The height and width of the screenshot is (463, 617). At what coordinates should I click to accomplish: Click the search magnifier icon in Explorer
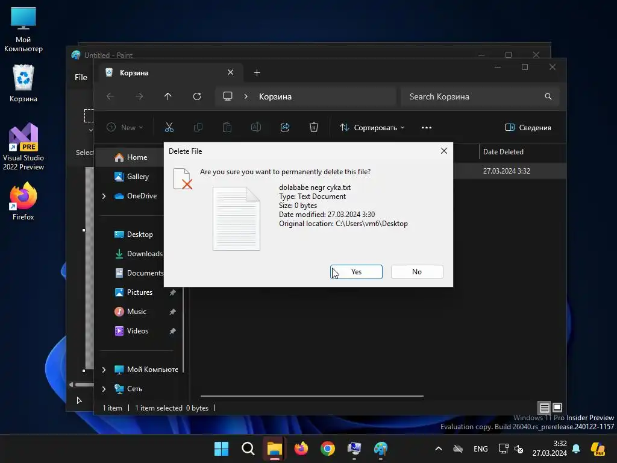[x=548, y=96]
